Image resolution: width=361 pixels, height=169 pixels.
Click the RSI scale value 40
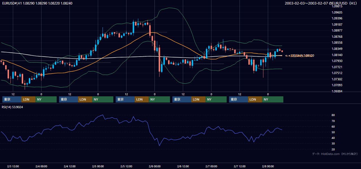pyautogui.click(x=333, y=138)
